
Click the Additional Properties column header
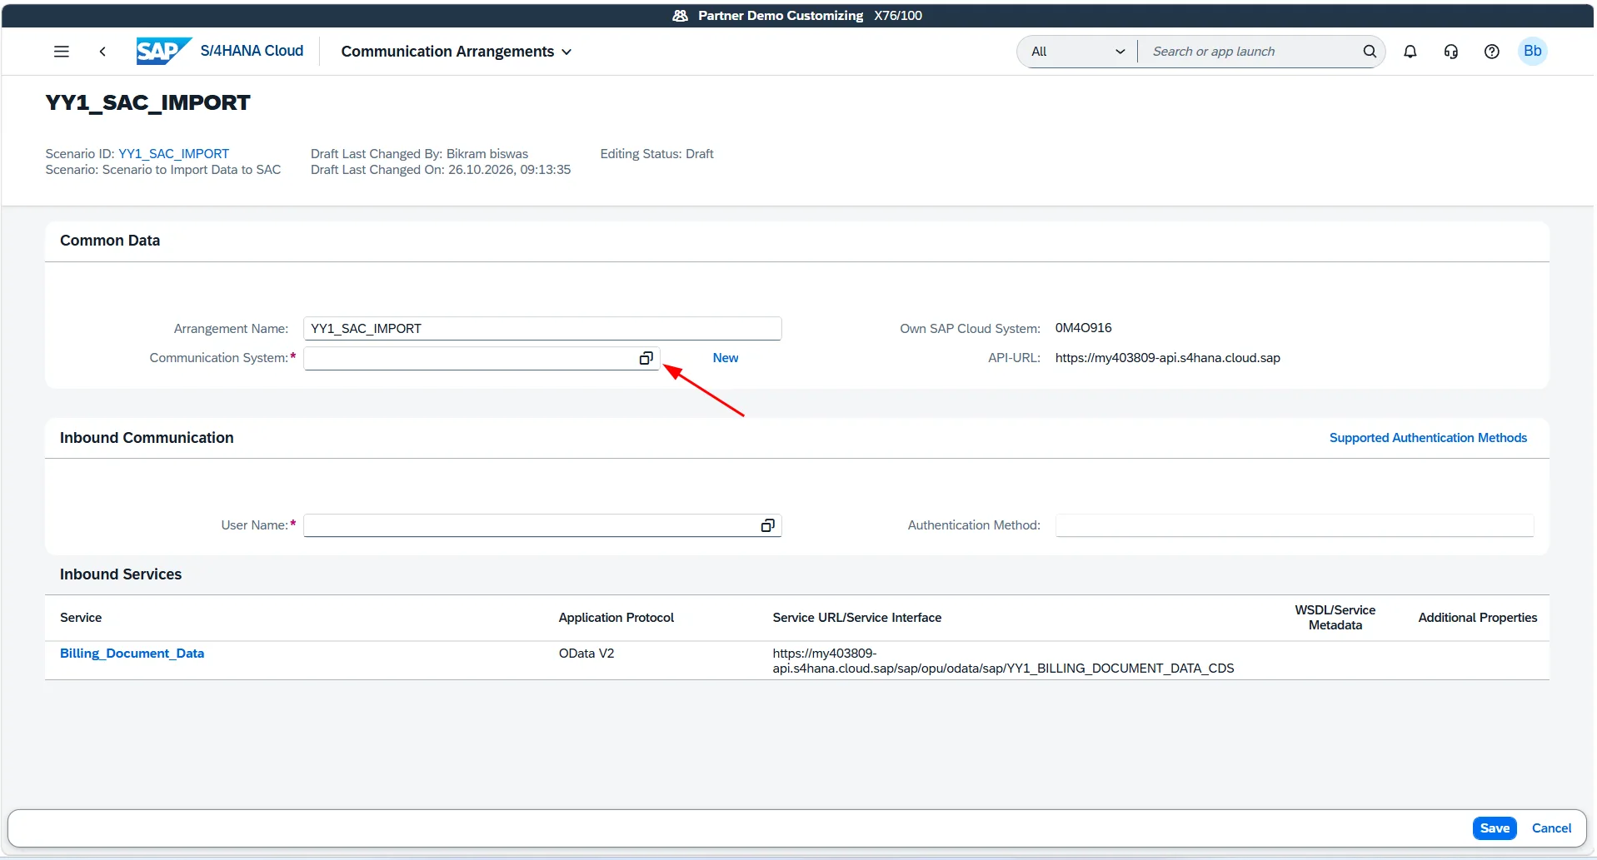(1477, 618)
